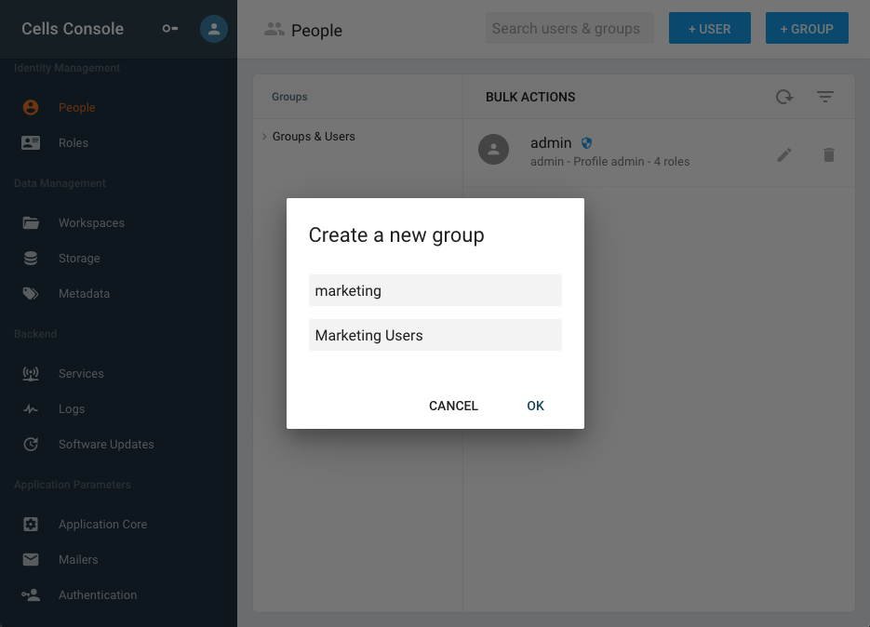The image size is (870, 627).
Task: Click the refresh list icon
Action: pyautogui.click(x=784, y=97)
